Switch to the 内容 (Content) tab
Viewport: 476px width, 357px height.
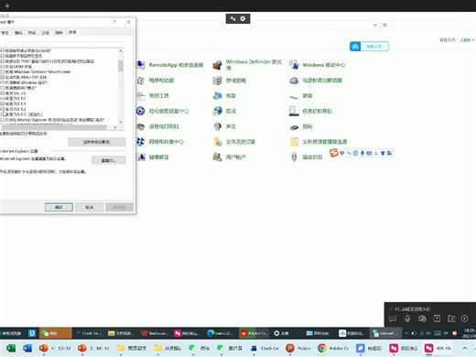coord(32,33)
